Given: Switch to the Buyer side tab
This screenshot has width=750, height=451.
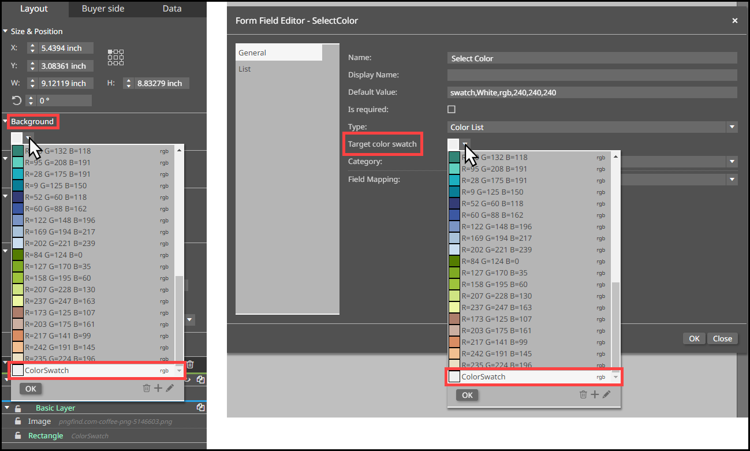Looking at the screenshot, I should point(103,9).
